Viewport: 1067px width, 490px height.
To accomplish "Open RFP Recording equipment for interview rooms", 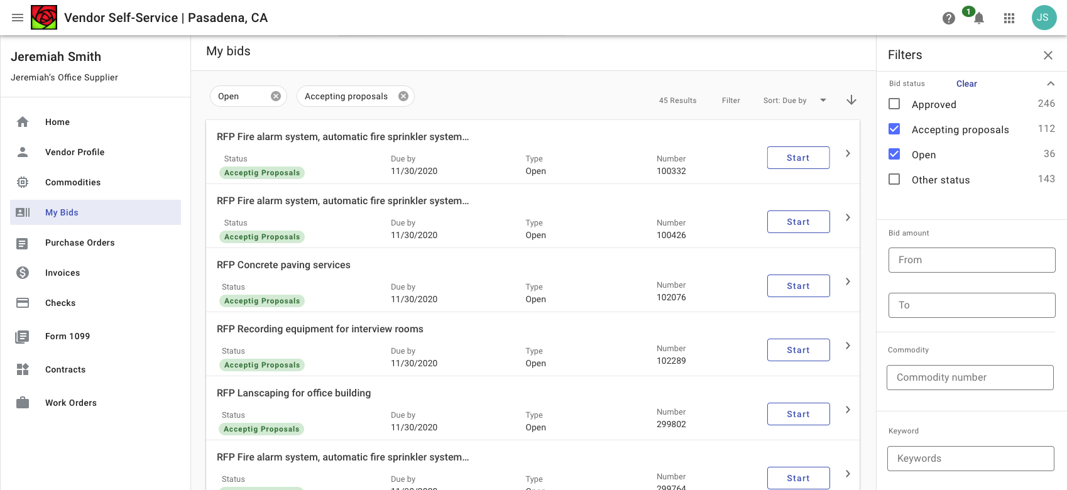I will click(320, 329).
